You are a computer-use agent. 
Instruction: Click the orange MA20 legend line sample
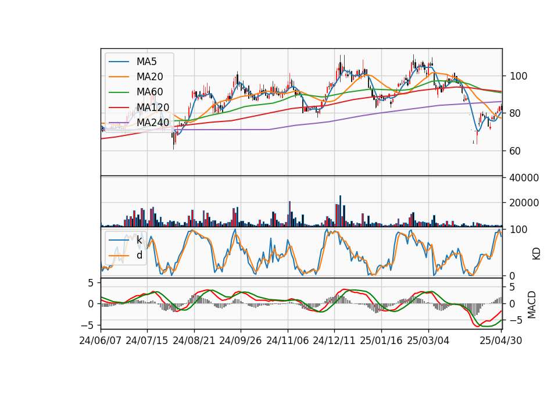(x=119, y=77)
